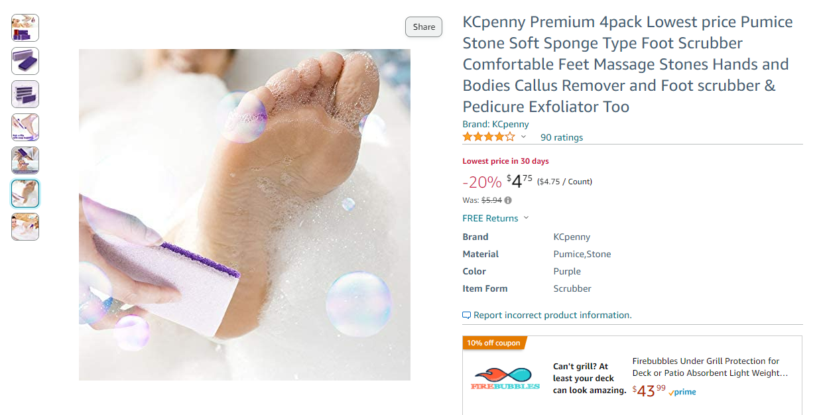The width and height of the screenshot is (819, 415).
Task: Click the main foot scrubber product image
Action: [245, 215]
